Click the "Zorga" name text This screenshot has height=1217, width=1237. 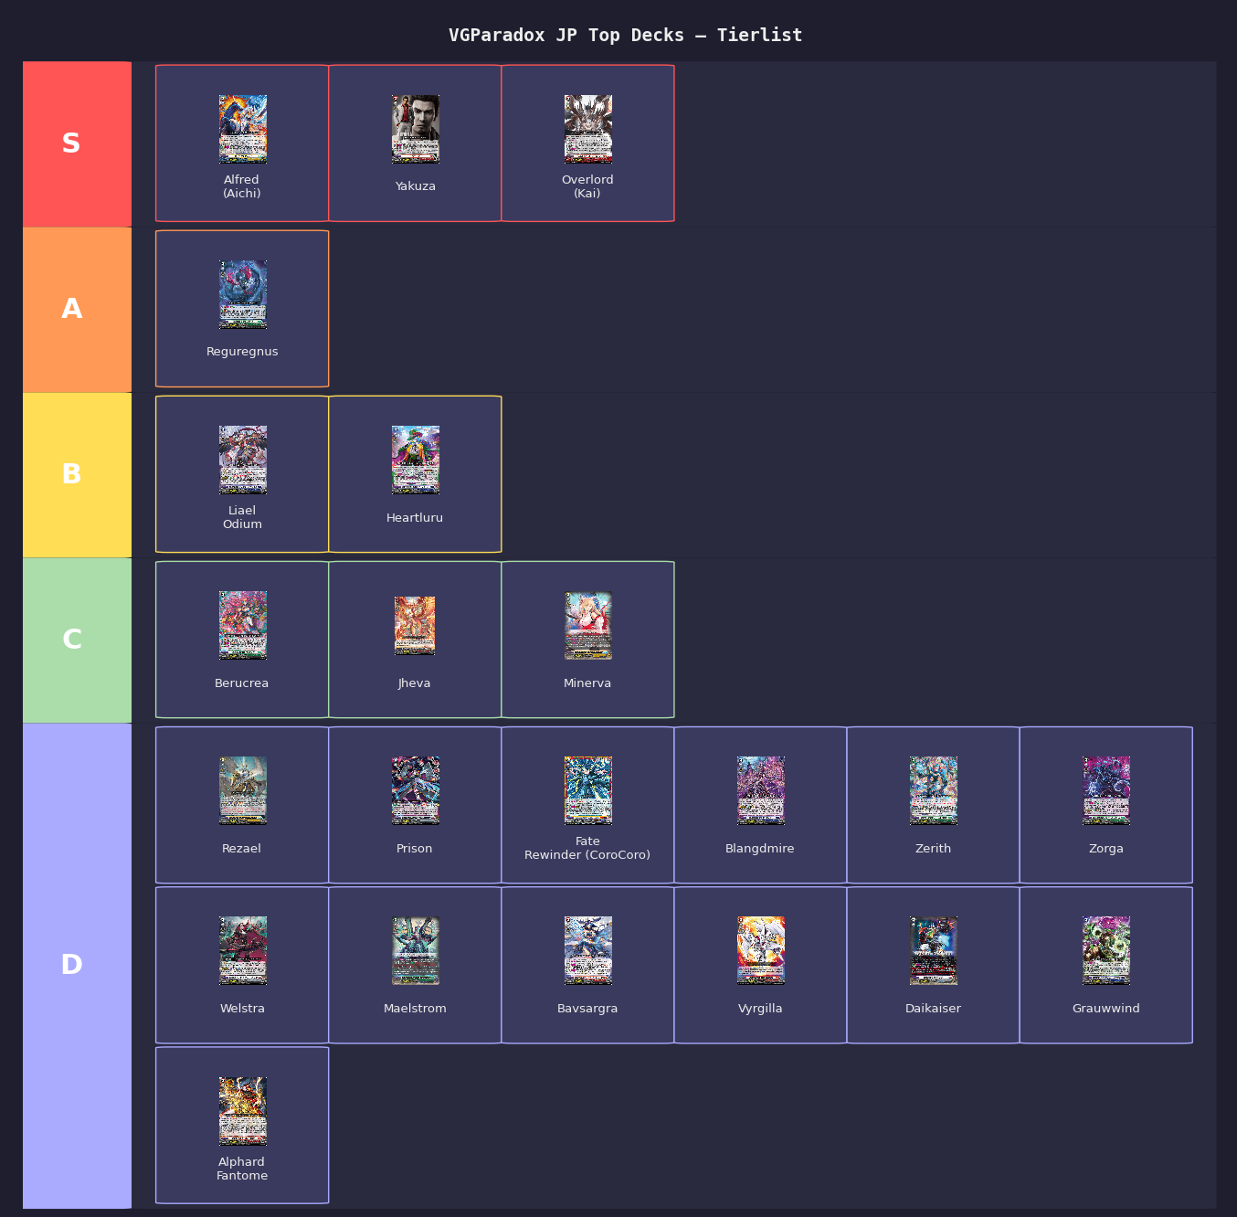[x=1106, y=849]
